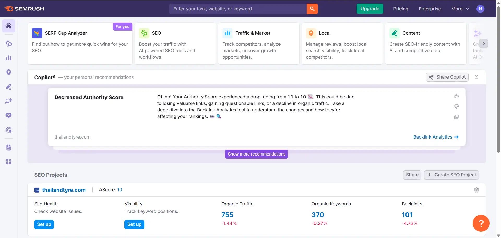Open the radar target sidebar icon
Image resolution: width=501 pixels, height=238 pixels.
pos(9,130)
